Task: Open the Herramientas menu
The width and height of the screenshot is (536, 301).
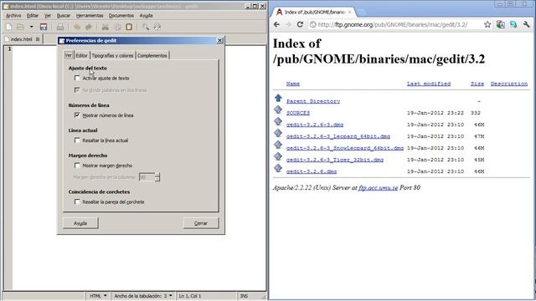Action: 90,16
